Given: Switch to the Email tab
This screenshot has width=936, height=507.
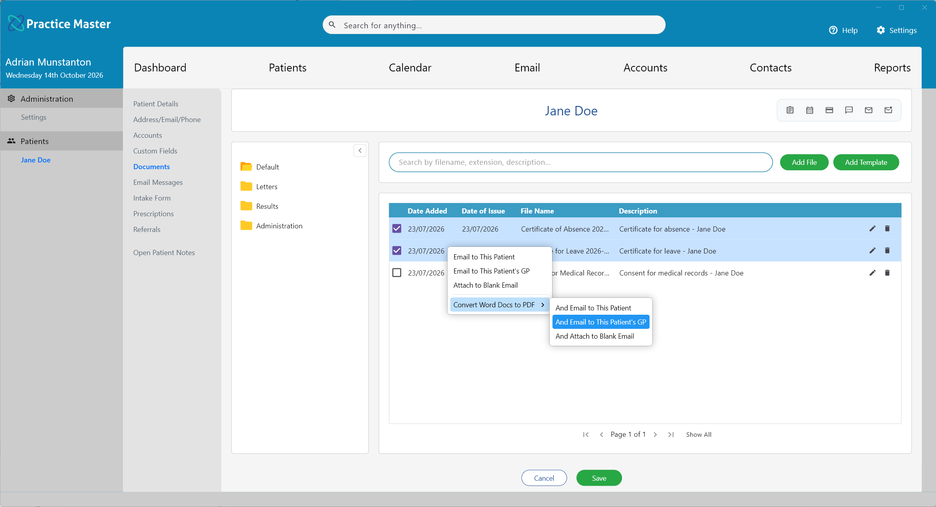Looking at the screenshot, I should coord(527,67).
